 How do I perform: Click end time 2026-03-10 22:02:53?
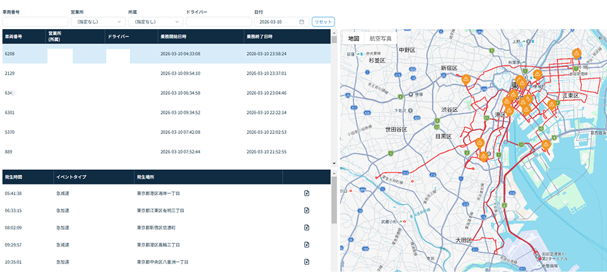[x=266, y=132]
